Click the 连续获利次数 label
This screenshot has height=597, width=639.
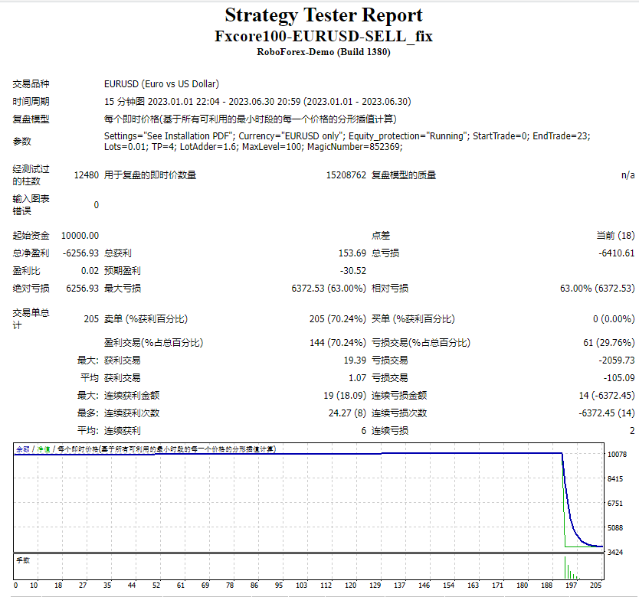[132, 413]
